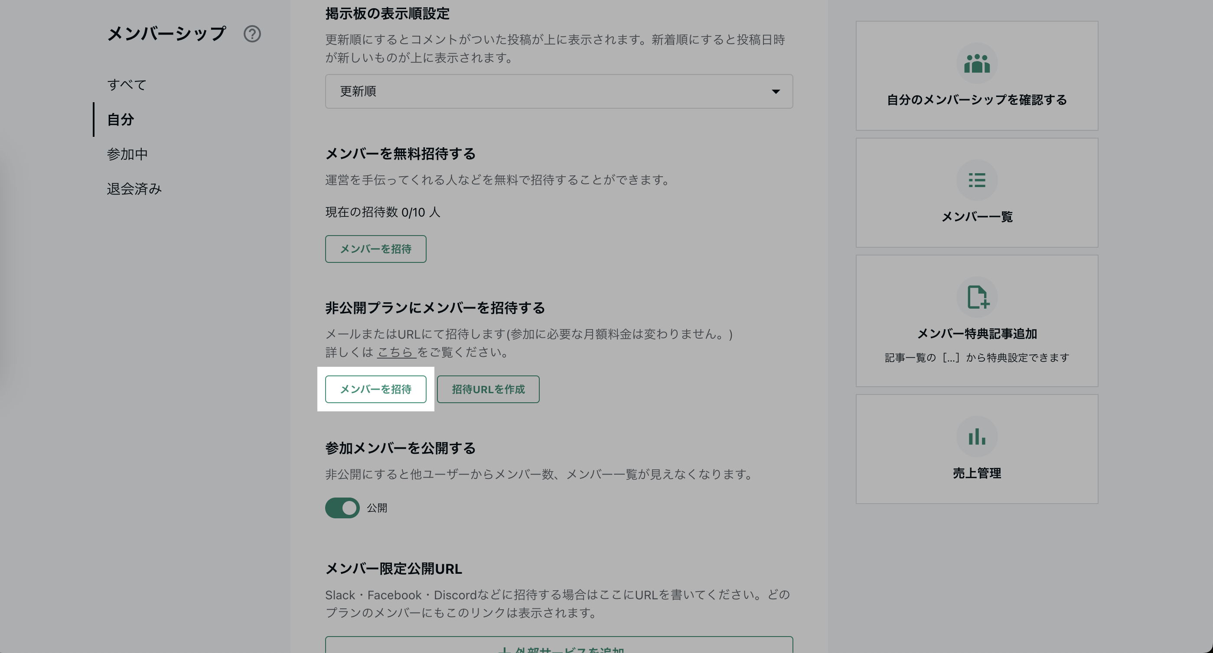Image resolution: width=1213 pixels, height=653 pixels.
Task: Select 参加中 in the membership sidebar
Action: (x=127, y=154)
